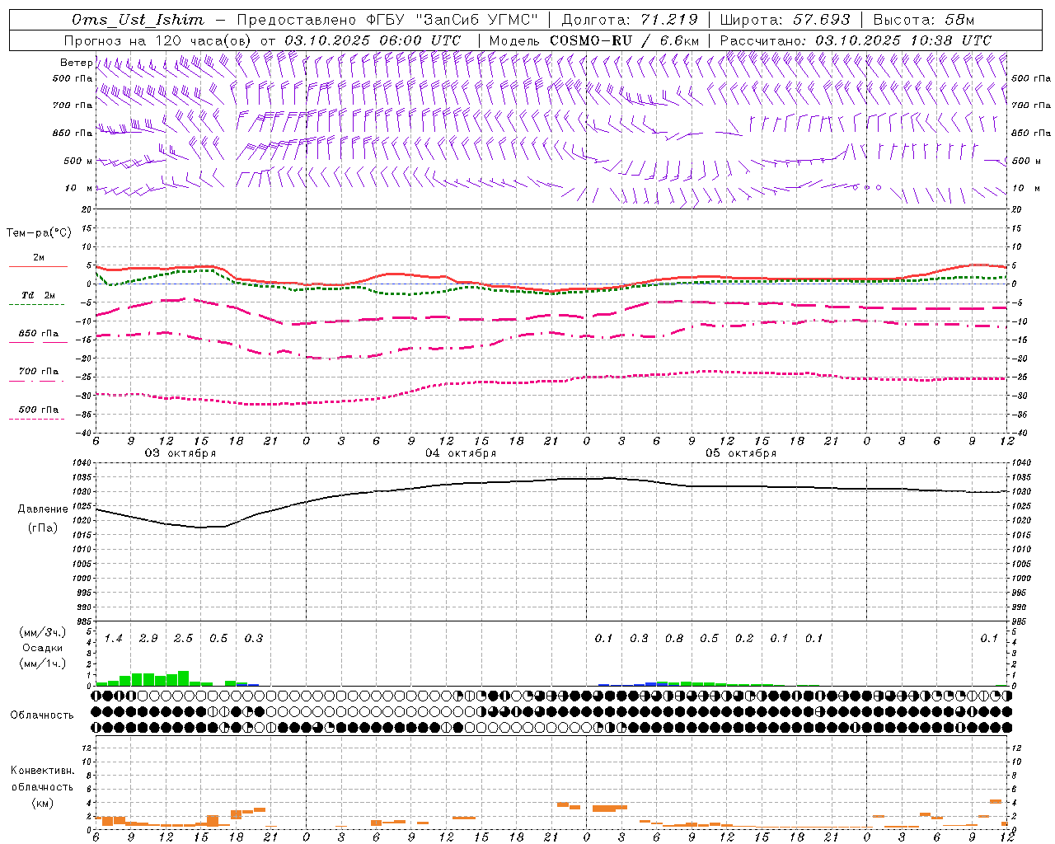Click the (мм/1ч.) unit label
The image size is (1055, 844).
click(42, 663)
